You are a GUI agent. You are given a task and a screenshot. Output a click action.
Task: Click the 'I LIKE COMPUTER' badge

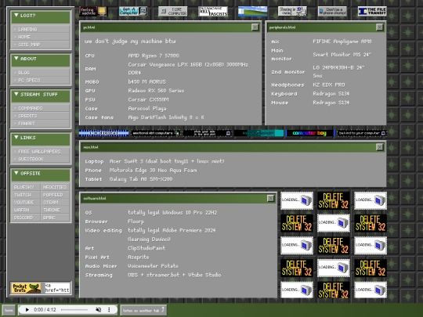[x=172, y=11]
